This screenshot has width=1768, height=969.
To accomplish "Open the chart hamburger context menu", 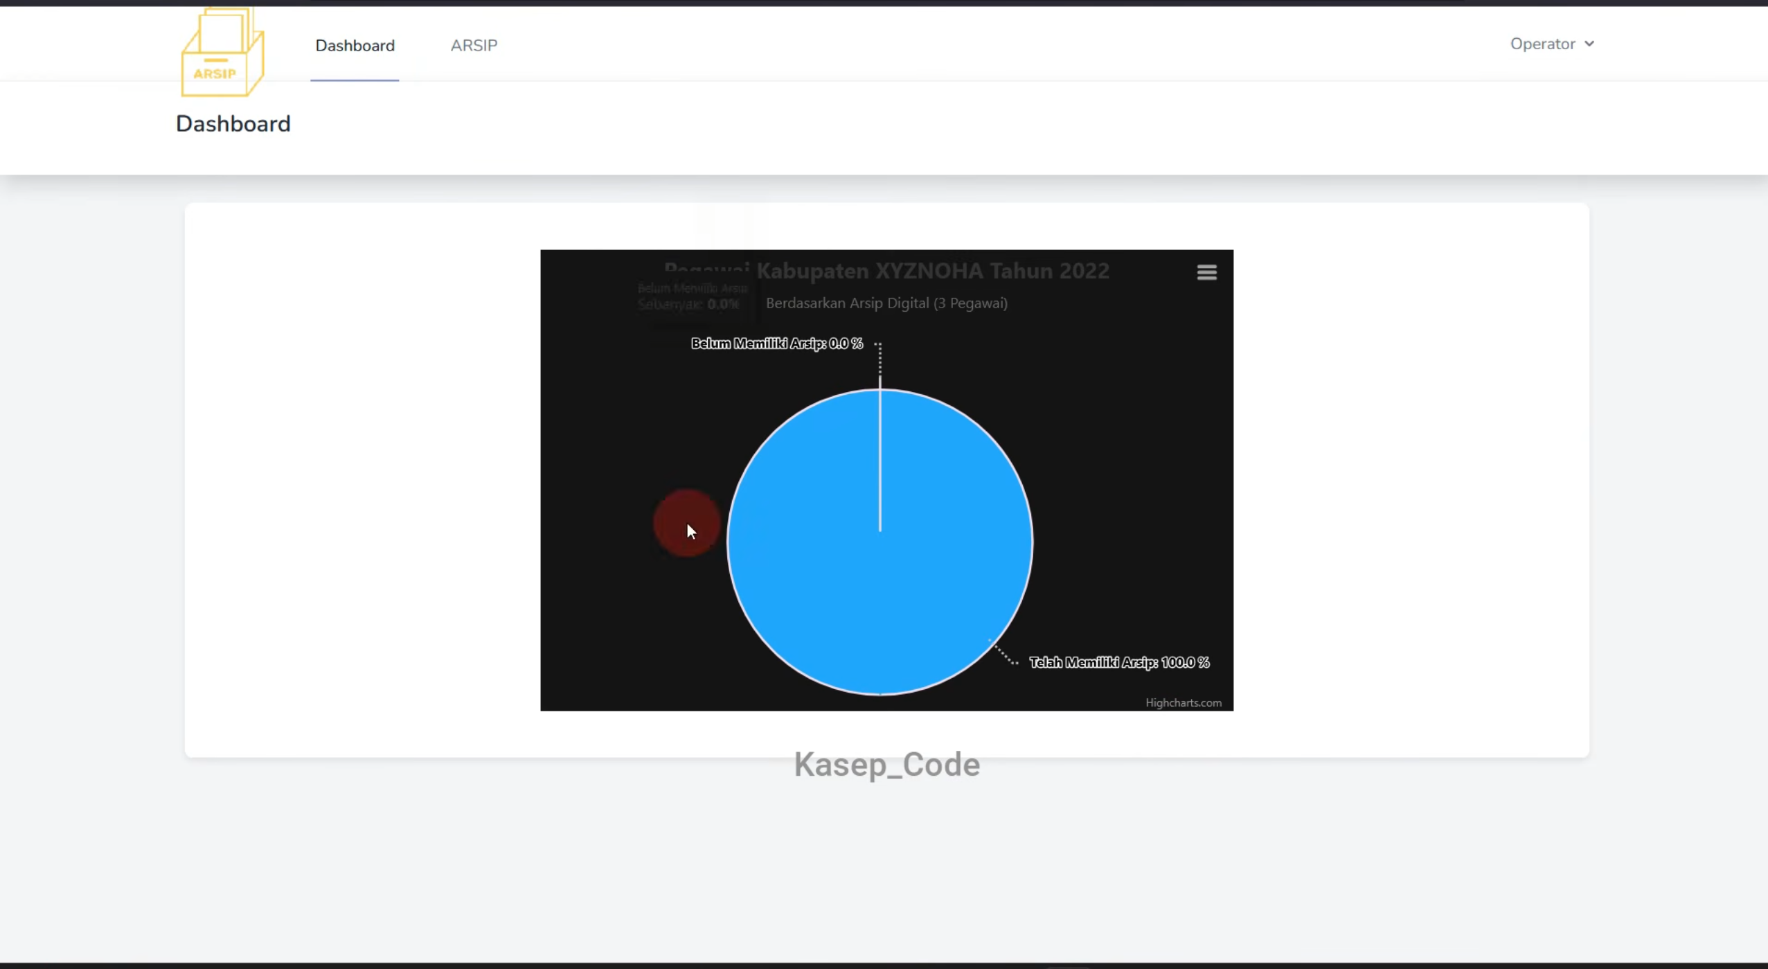I will 1206,272.
